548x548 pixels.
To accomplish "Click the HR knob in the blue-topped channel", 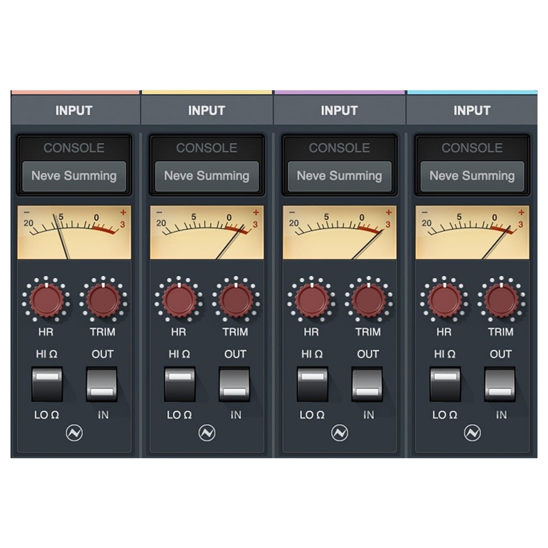I will 444,300.
